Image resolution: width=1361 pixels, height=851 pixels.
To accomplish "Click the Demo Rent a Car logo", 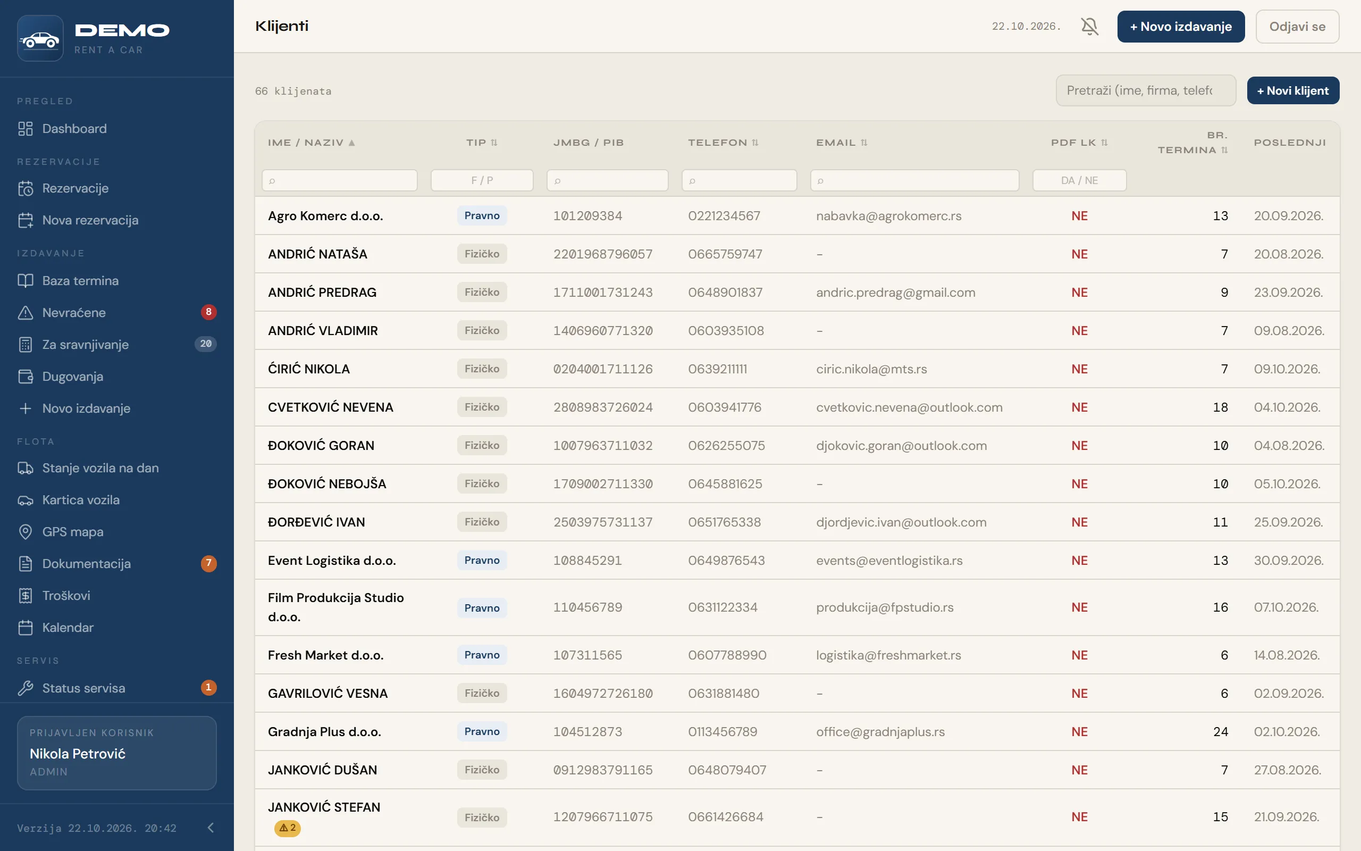I will click(x=94, y=38).
